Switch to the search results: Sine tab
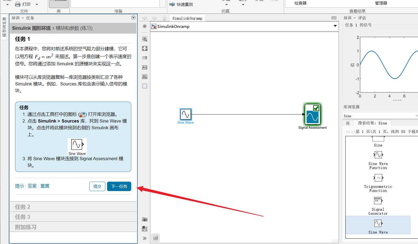This screenshot has width=418, height=244. [372, 123]
